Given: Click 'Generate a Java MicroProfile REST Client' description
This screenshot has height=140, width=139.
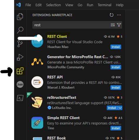Looking at the screenshot, I should (84, 62).
